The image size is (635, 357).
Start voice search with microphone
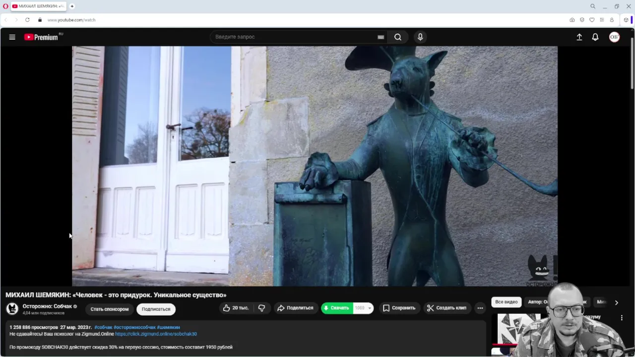pyautogui.click(x=420, y=37)
